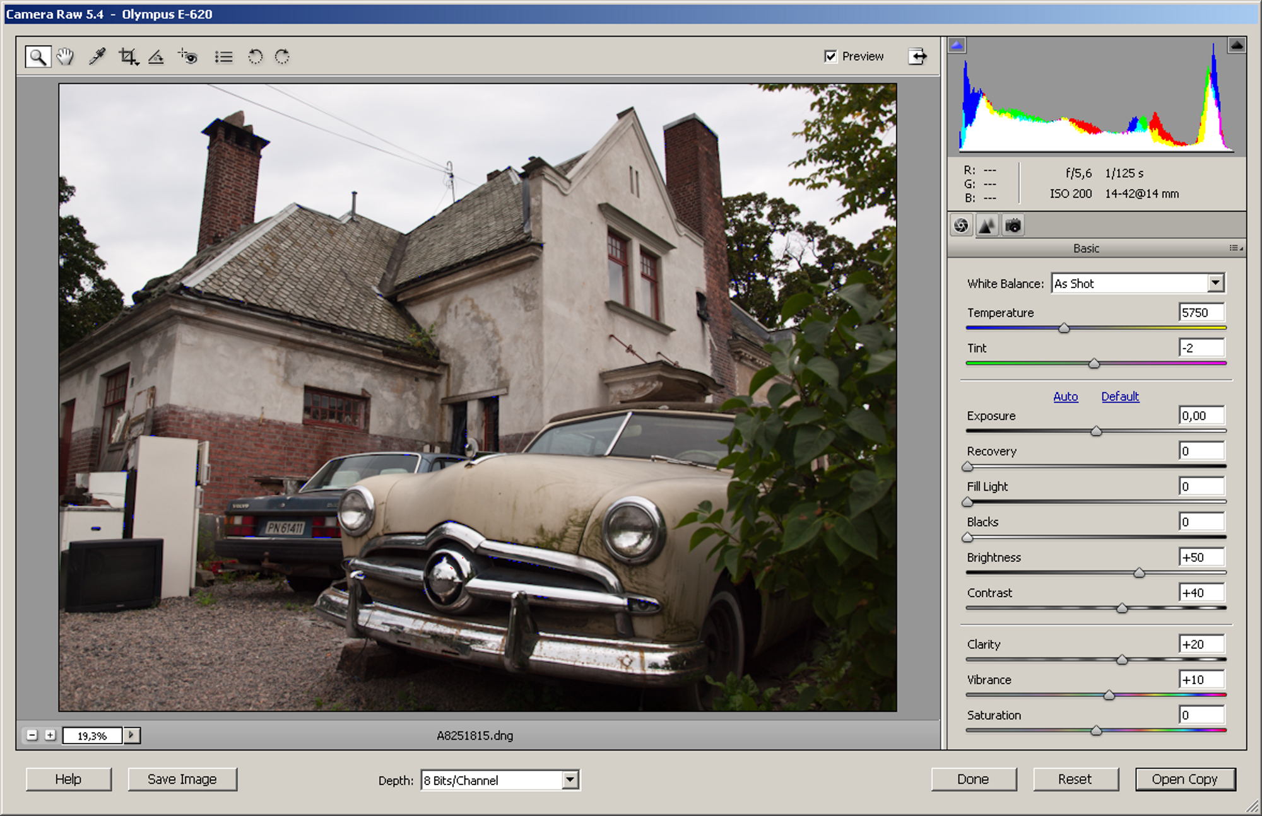
Task: Toggle the Preview checkbox
Action: tap(830, 56)
